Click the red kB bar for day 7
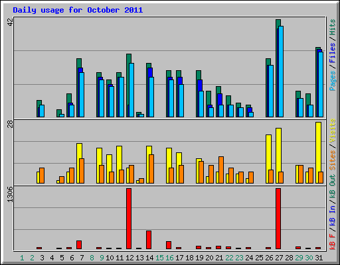 point(79,245)
